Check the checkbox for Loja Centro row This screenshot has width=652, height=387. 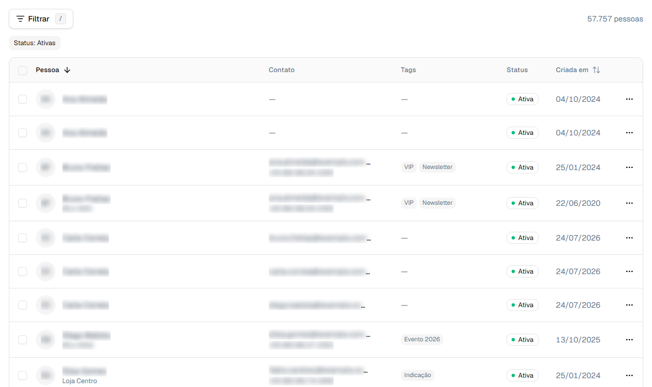[23, 375]
